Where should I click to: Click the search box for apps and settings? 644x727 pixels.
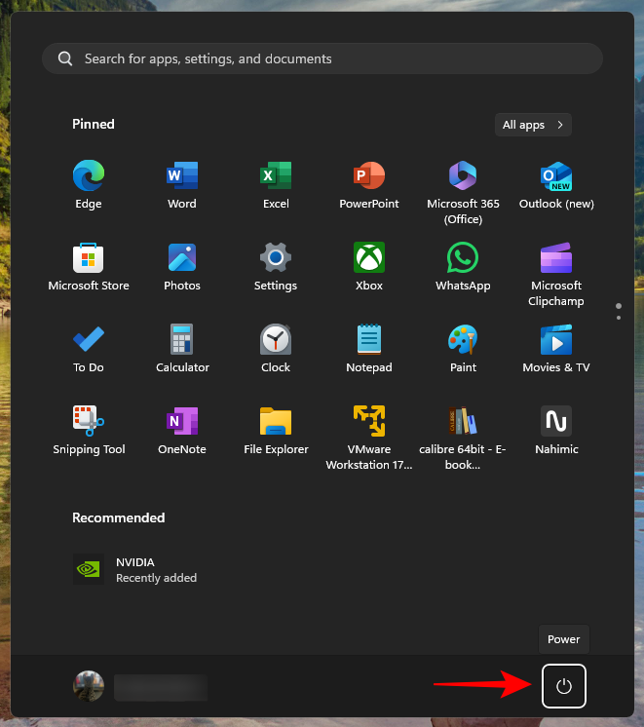click(322, 58)
